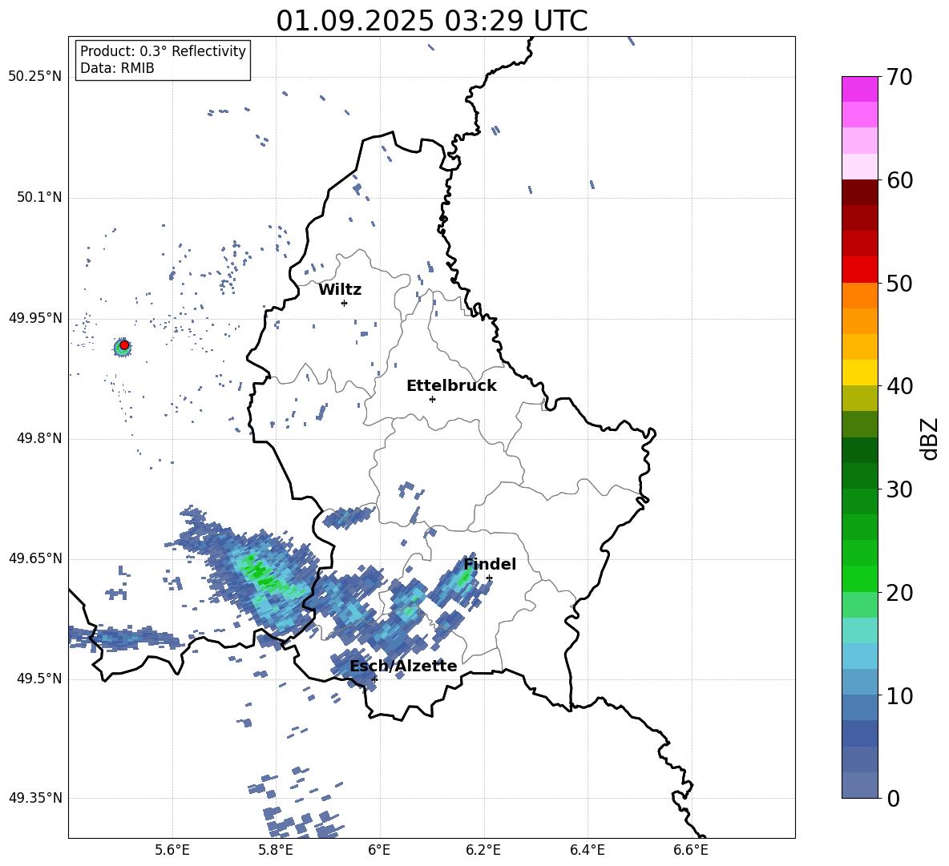Click the 50.1°N latitude label
The image size is (949, 866).
click(39, 197)
